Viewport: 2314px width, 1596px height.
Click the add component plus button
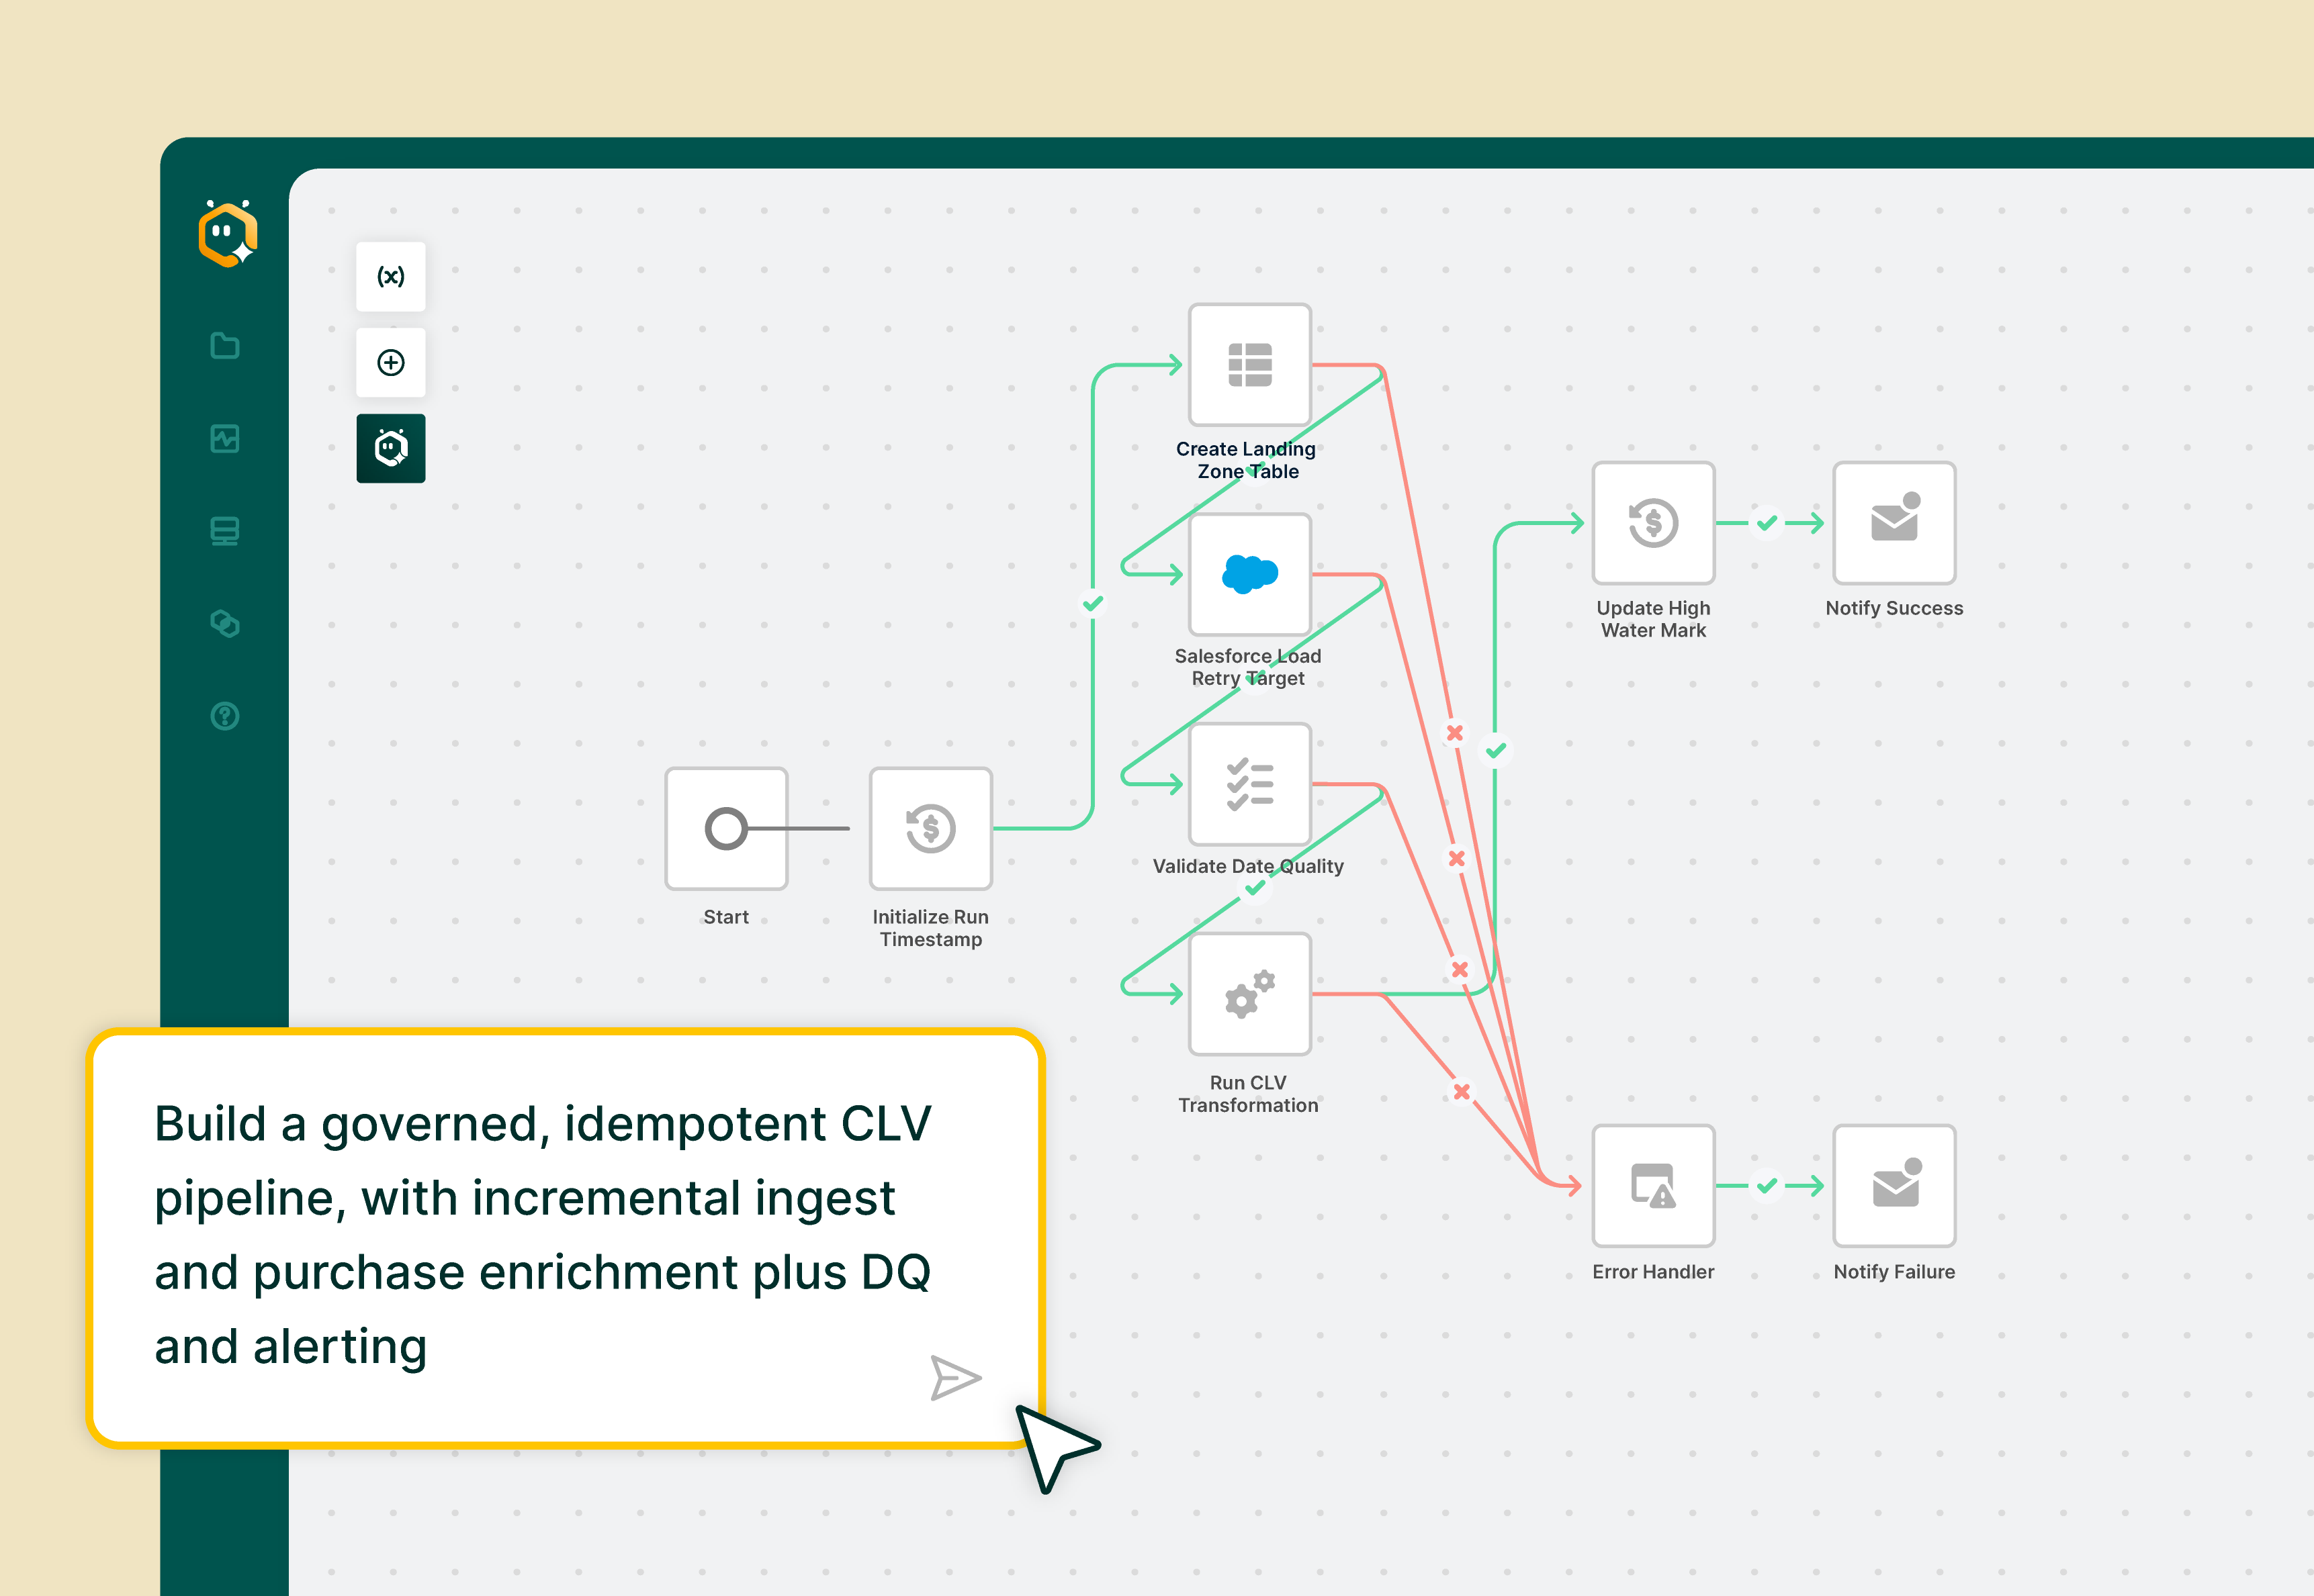coord(390,362)
